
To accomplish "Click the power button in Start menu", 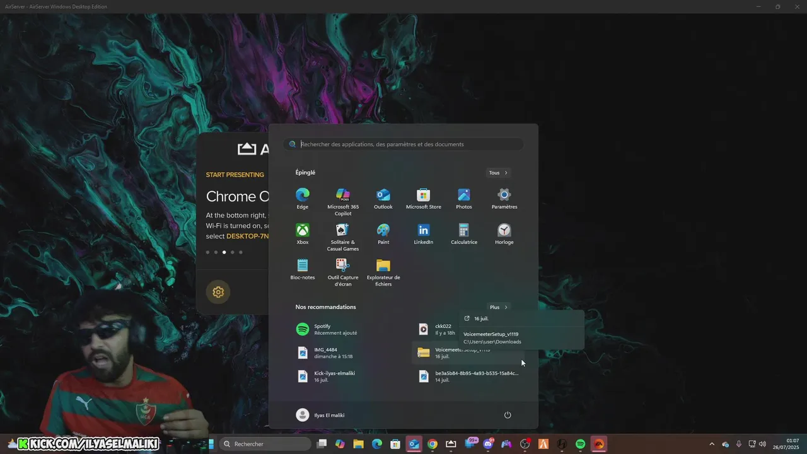I will 508,415.
